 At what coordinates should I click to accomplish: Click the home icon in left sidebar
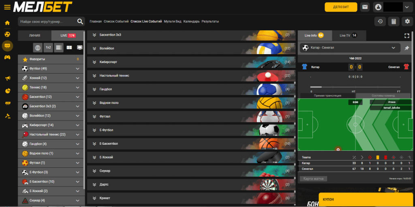[x=7, y=23]
